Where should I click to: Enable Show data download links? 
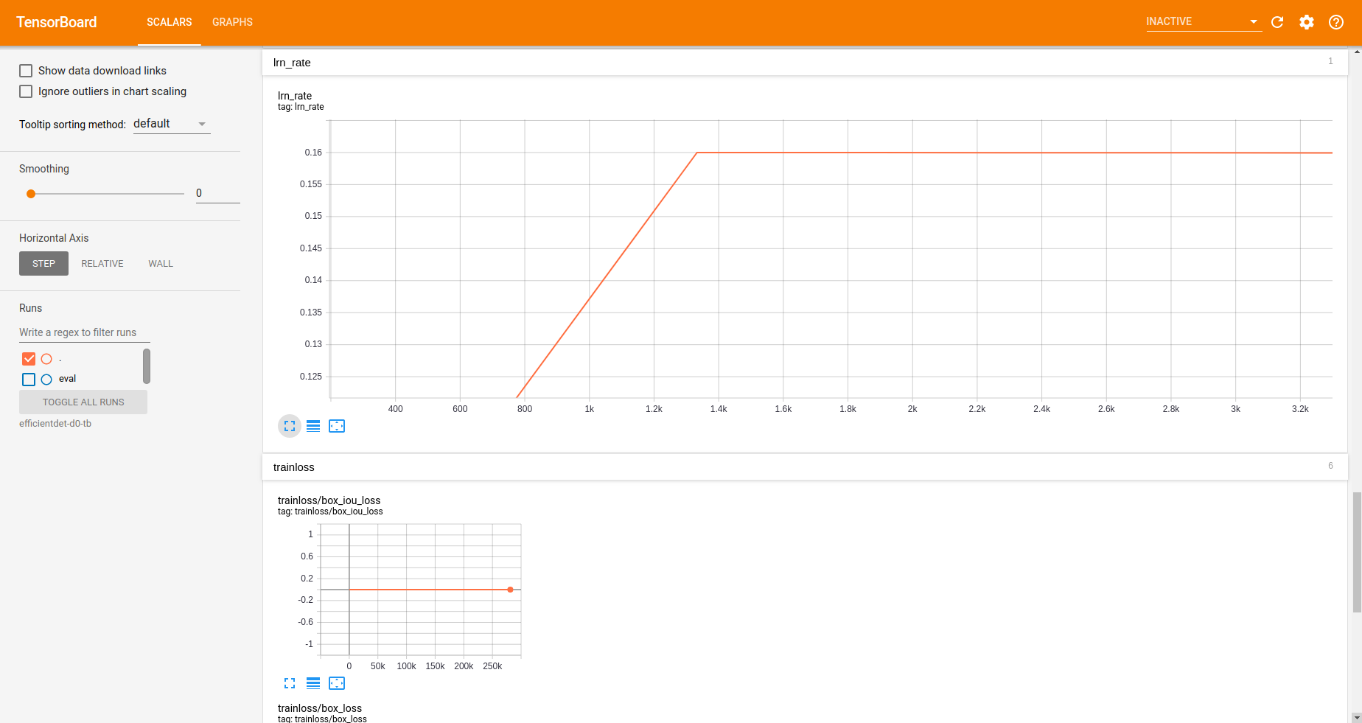click(x=26, y=70)
